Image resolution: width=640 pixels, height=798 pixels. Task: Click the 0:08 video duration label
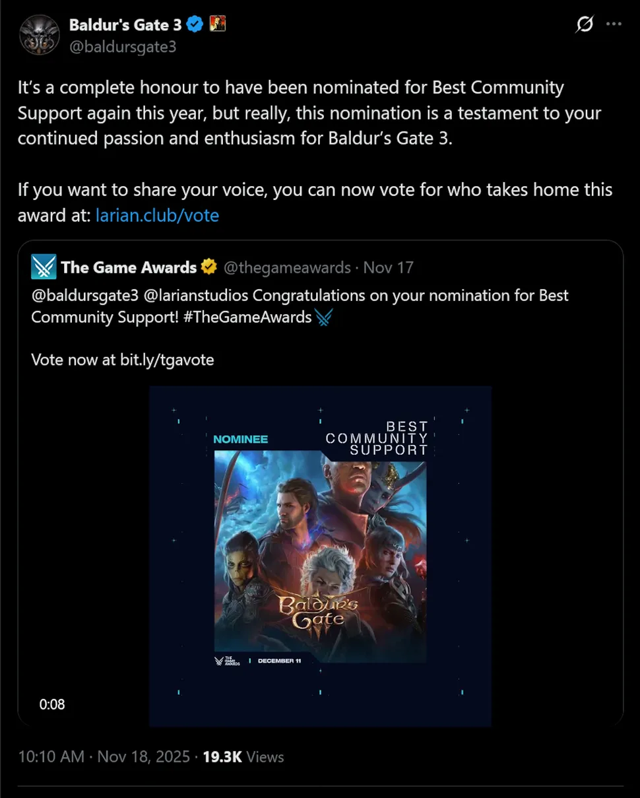(x=52, y=704)
